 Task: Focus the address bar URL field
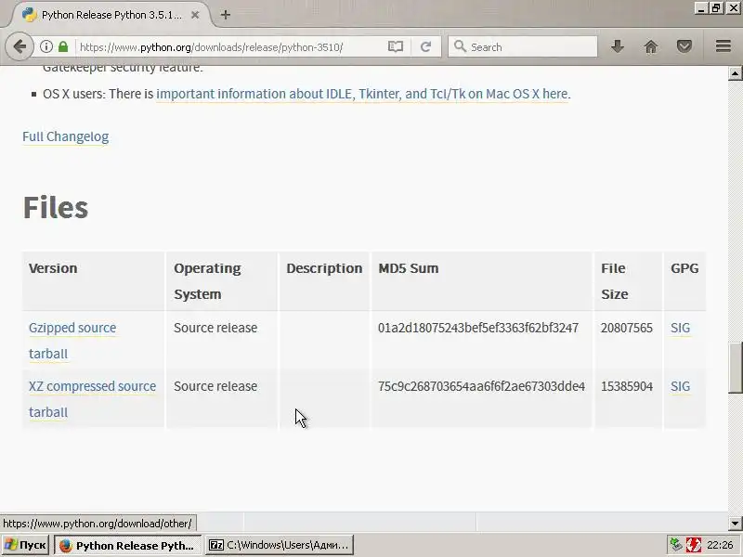[x=230, y=47]
